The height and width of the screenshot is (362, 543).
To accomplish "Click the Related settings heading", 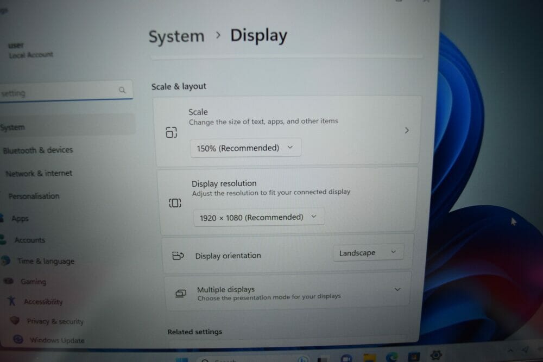I will pyautogui.click(x=194, y=332).
